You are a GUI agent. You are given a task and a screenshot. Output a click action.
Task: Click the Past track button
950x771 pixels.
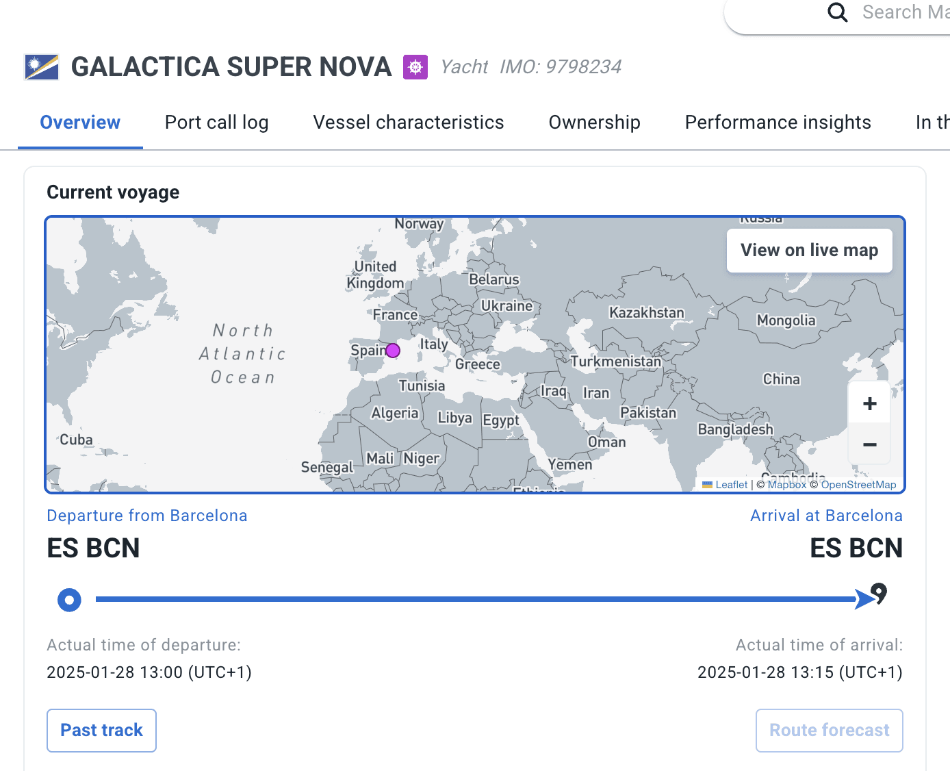pos(101,731)
